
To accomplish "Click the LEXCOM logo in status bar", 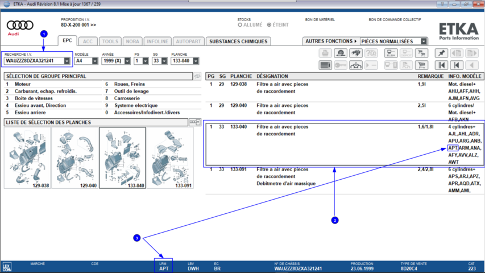I will [x=7, y=267].
